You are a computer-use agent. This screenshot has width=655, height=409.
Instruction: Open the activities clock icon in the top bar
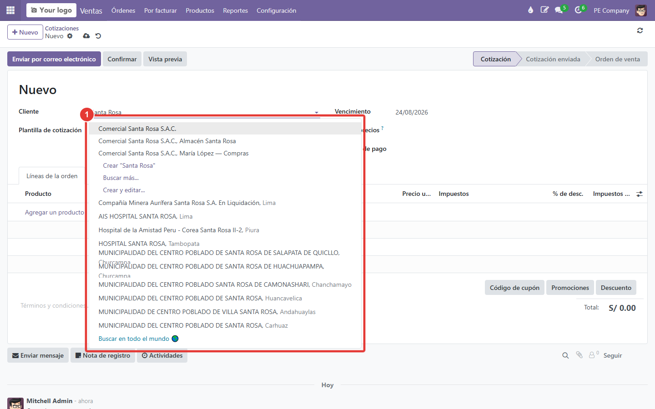pos(579,10)
